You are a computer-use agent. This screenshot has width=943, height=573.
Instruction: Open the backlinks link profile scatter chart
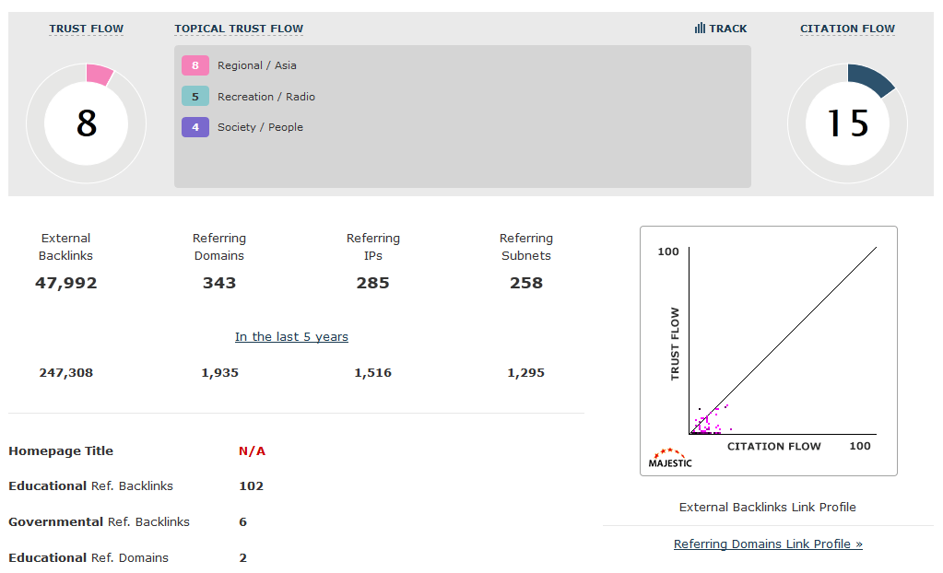tap(768, 350)
